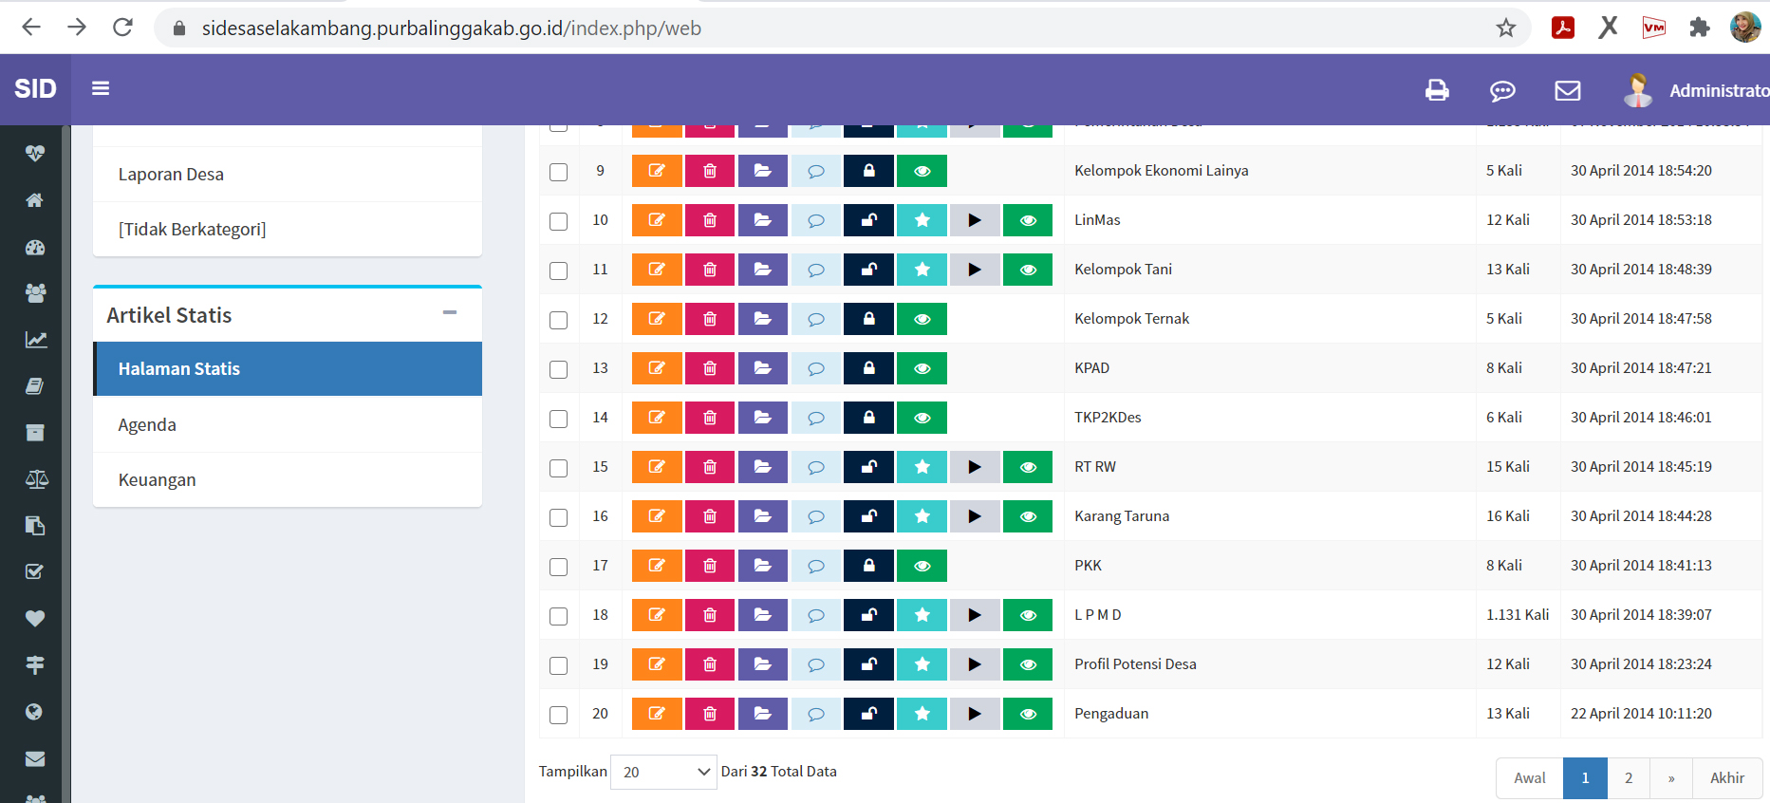1770x803 pixels.
Task: Open the Keuangan menu item
Action: click(x=288, y=479)
